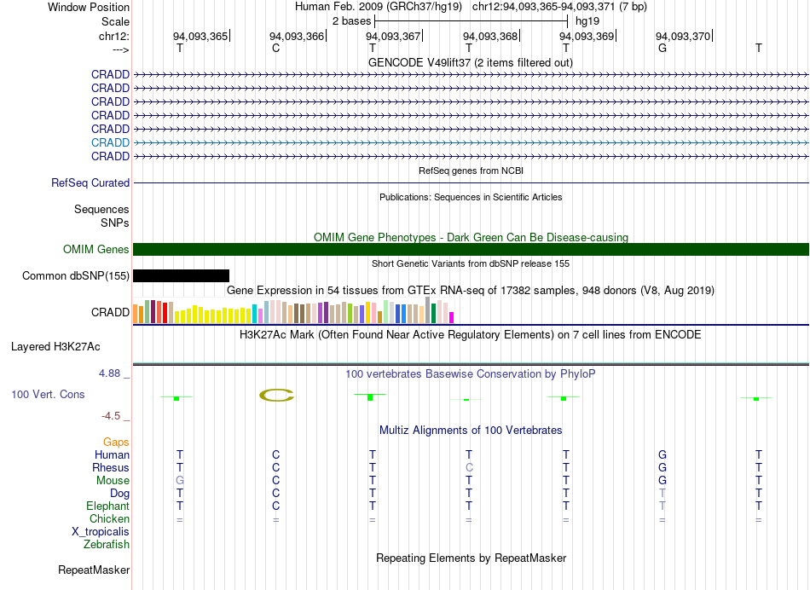Select the Rhesus alignment row label
The height and width of the screenshot is (590, 810).
coord(111,467)
